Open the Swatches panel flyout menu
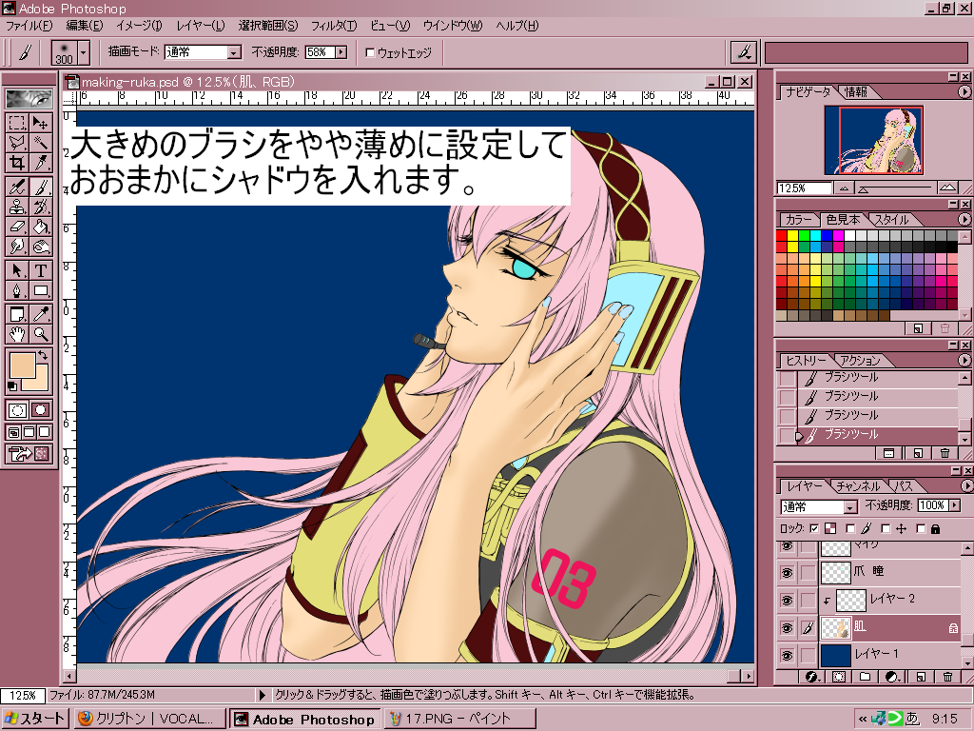This screenshot has width=974, height=731. (964, 220)
